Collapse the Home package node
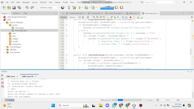This screenshot has width=194, height=109. pyautogui.click(x=7, y=25)
